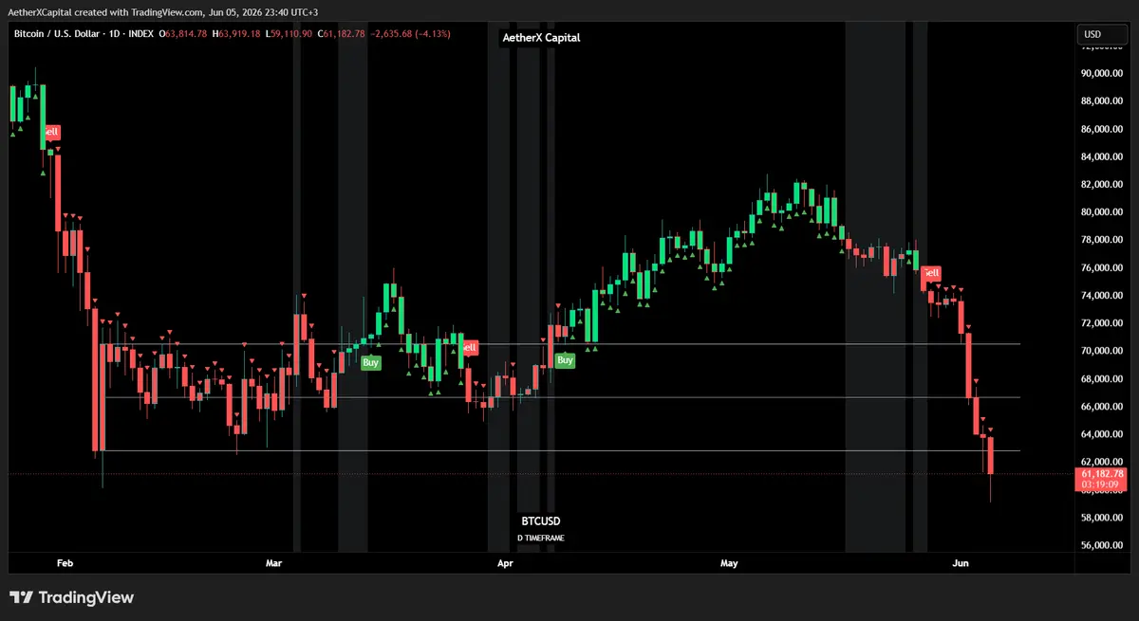Image resolution: width=1139 pixels, height=621 pixels.
Task: Click the 90,000.00 price axis label
Action: (x=1102, y=73)
